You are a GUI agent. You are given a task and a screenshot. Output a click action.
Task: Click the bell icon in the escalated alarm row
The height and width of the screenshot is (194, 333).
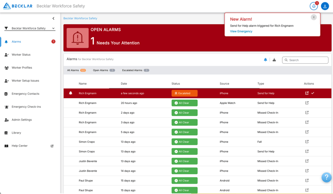pyautogui.click(x=71, y=93)
